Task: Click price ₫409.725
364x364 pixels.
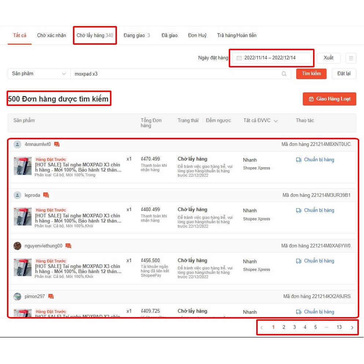Action: (150, 311)
